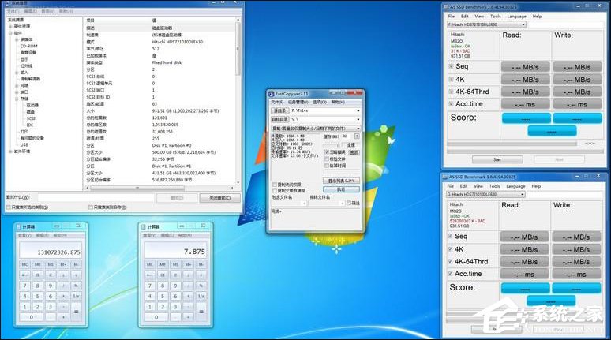
Task: Uncheck 4K-64Thrd in bottom AS SSD window
Action: click(x=451, y=261)
